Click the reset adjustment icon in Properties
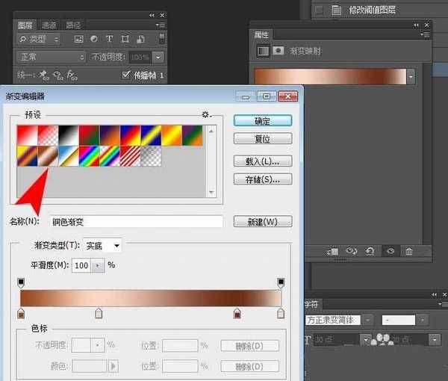The width and height of the screenshot is (448, 381). [370, 251]
